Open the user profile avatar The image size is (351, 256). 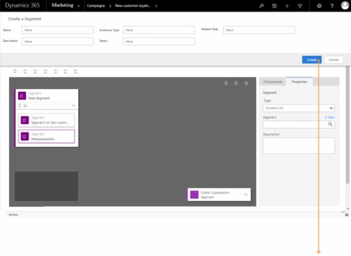[x=344, y=6]
